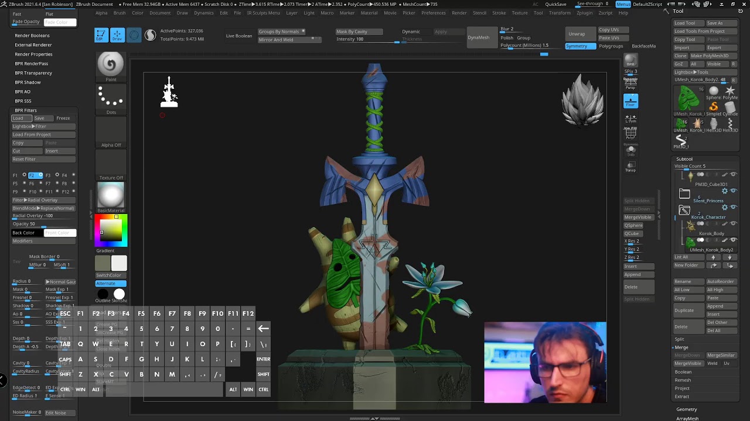The image size is (750, 421).
Task: Activate the Edit mode button
Action: click(101, 35)
